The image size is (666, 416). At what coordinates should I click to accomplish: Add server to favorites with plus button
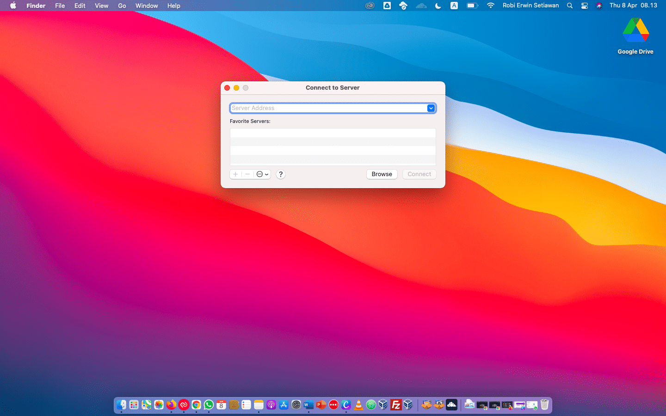[x=235, y=174]
